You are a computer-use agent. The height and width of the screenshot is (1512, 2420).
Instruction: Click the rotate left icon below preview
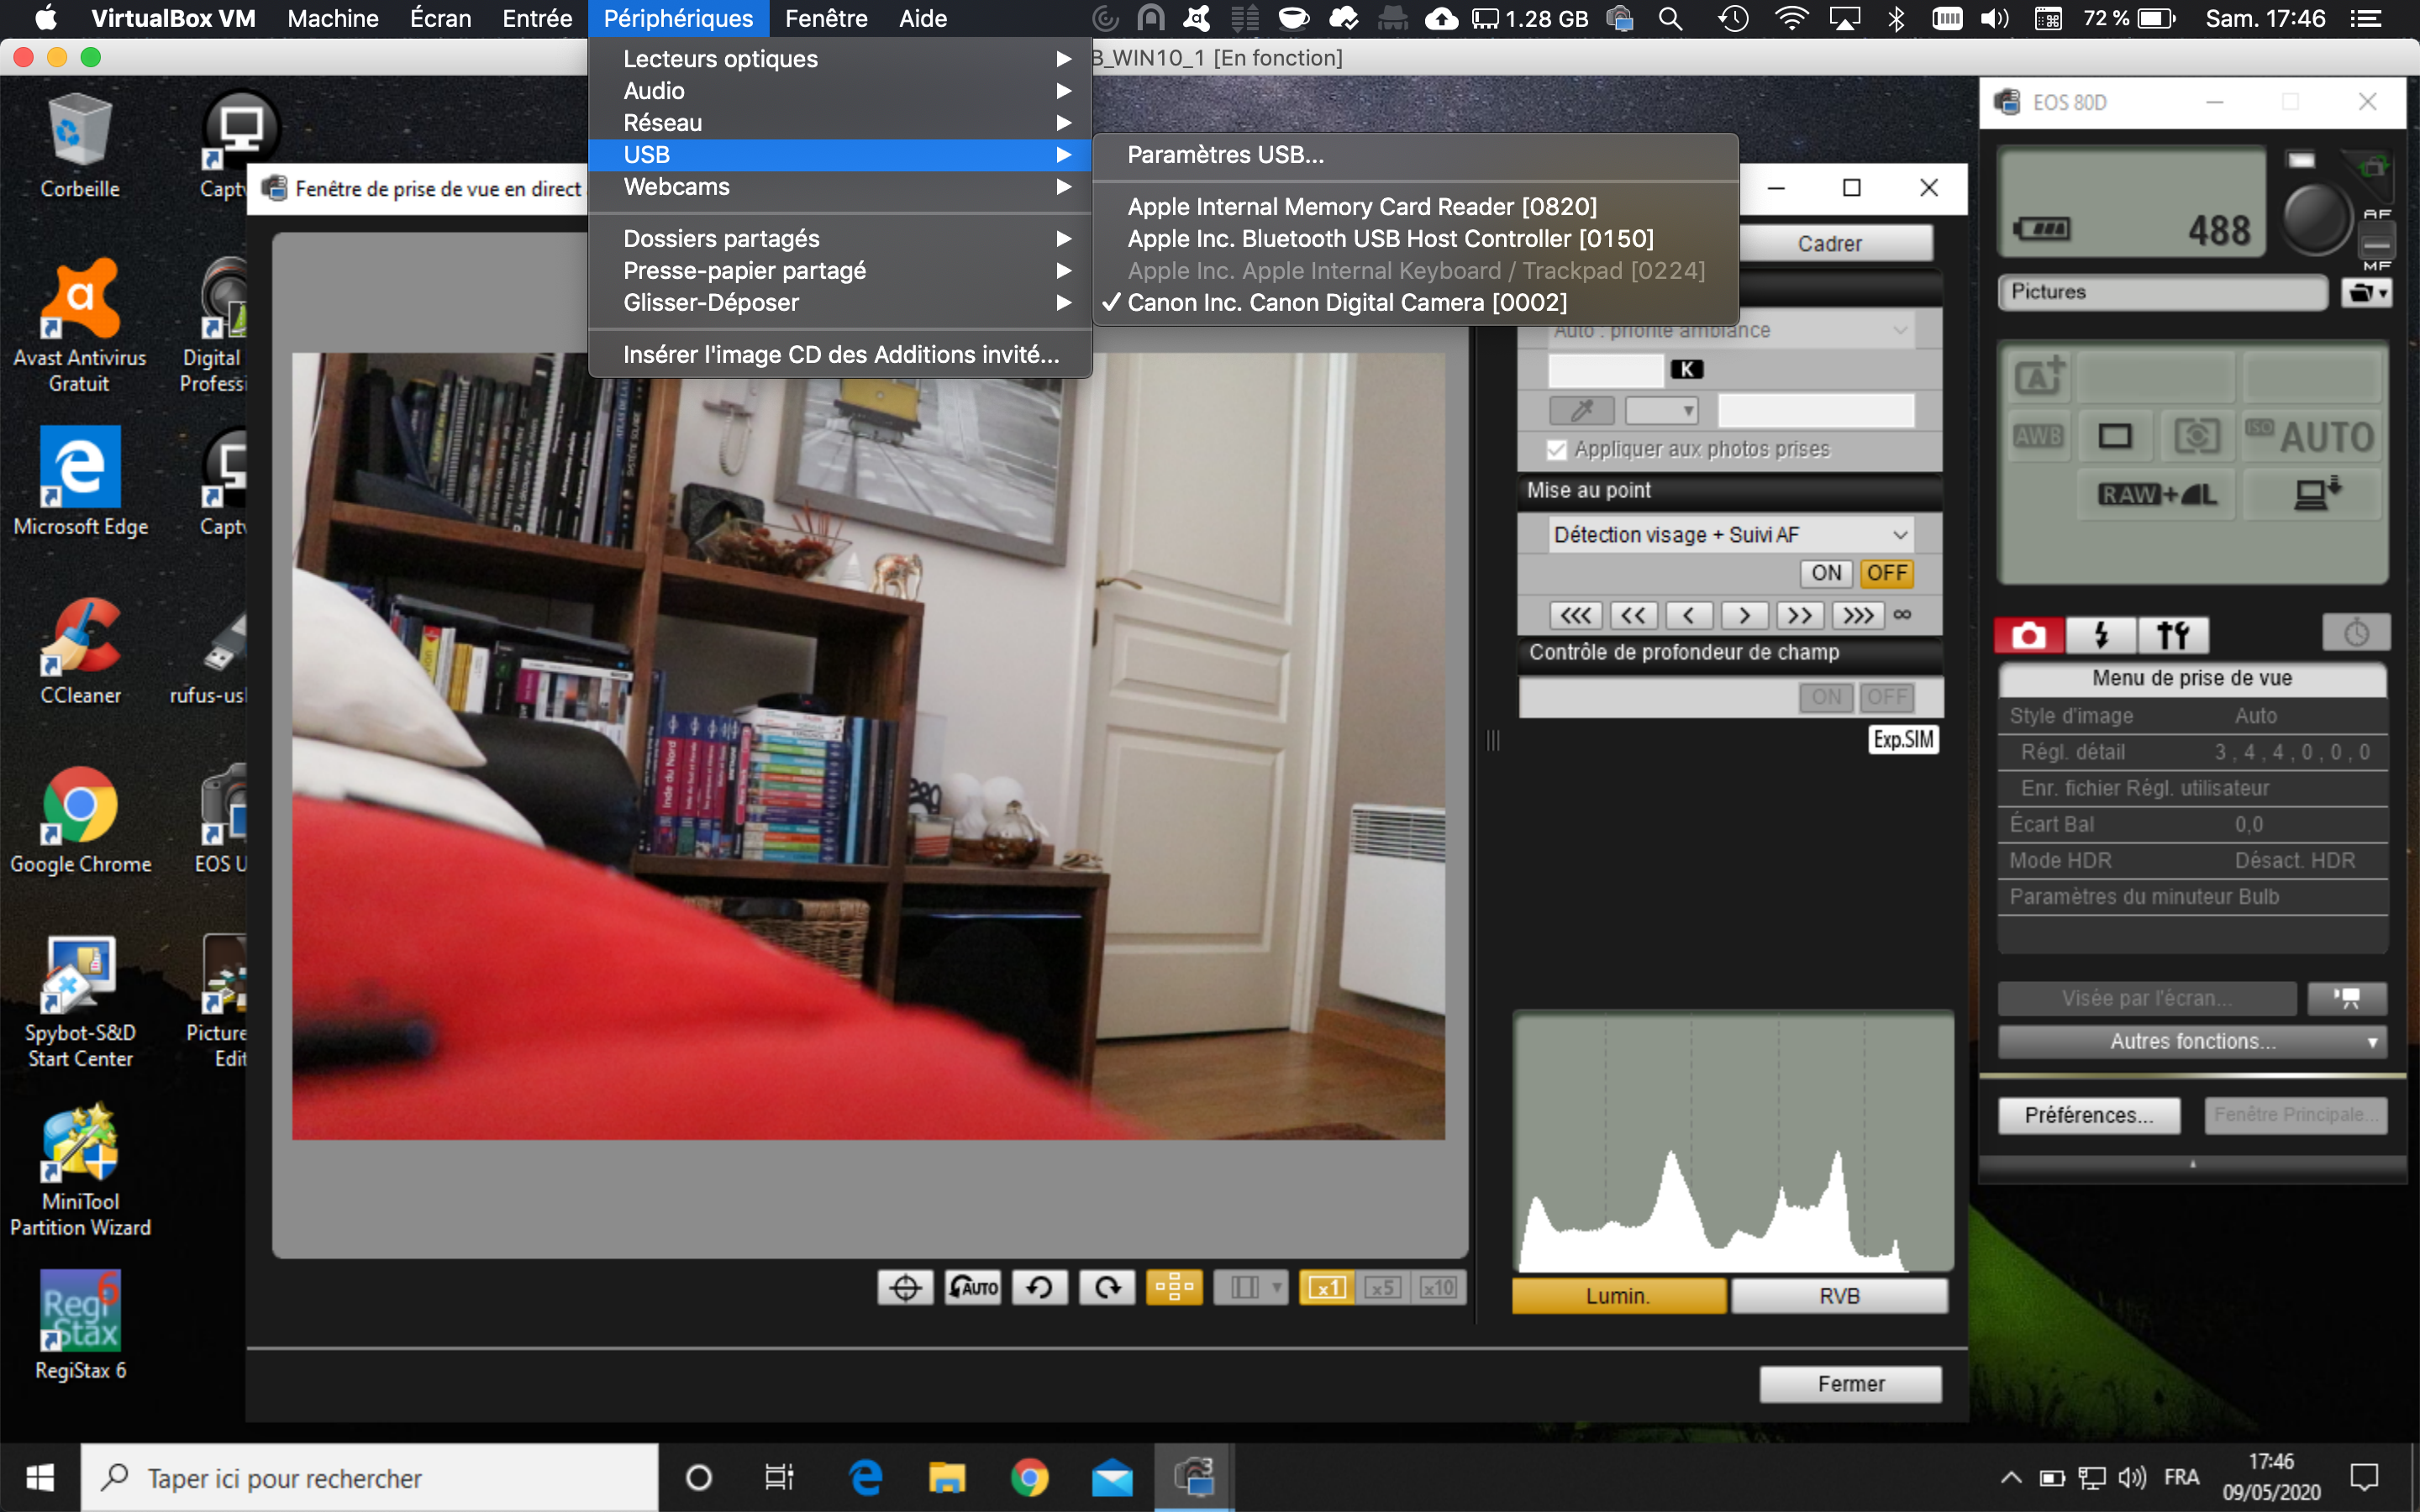coord(1040,1287)
